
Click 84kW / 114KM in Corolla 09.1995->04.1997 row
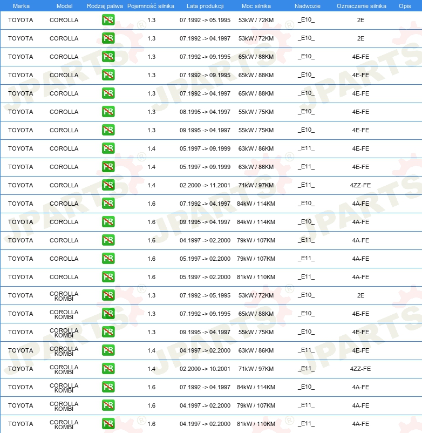[x=256, y=222]
